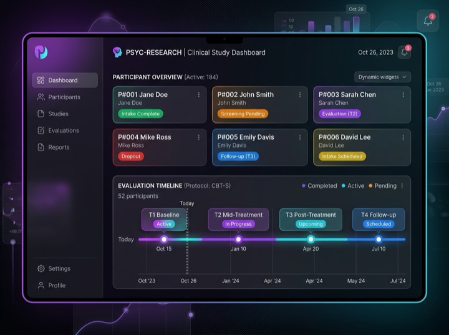449x335 pixels.
Task: Open Settings from sidebar
Action: tap(65, 268)
